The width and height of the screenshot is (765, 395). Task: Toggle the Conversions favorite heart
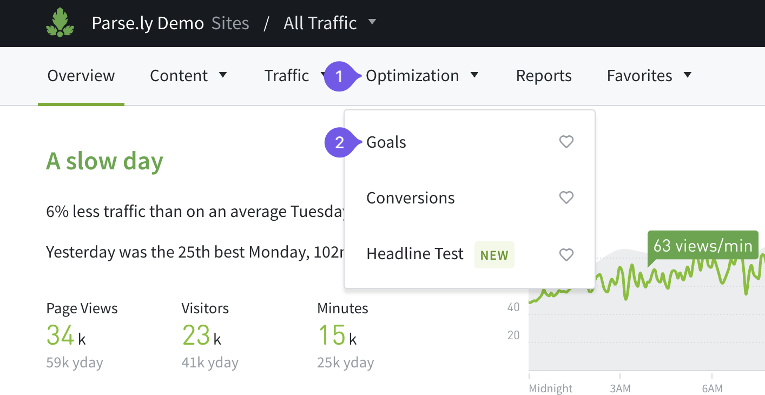[566, 198]
